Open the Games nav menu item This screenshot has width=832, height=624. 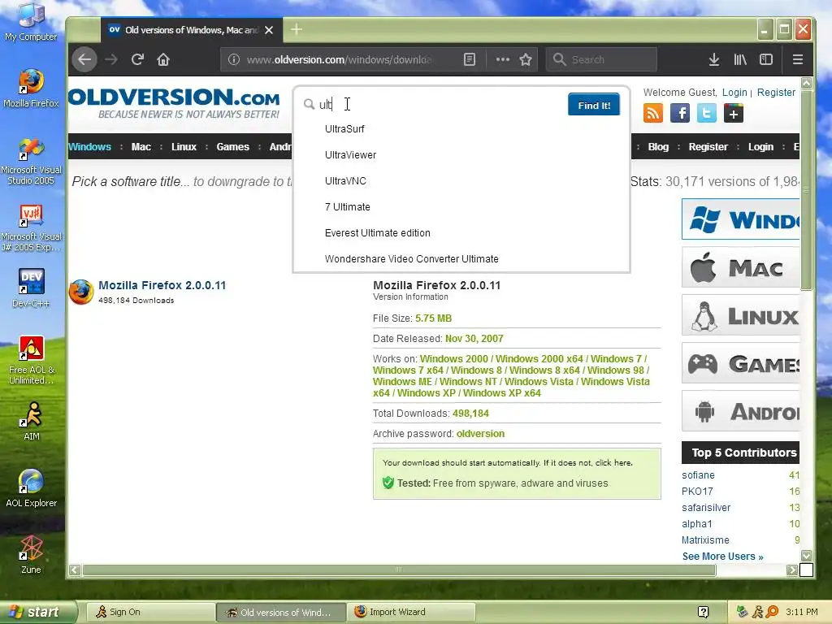pyautogui.click(x=232, y=147)
